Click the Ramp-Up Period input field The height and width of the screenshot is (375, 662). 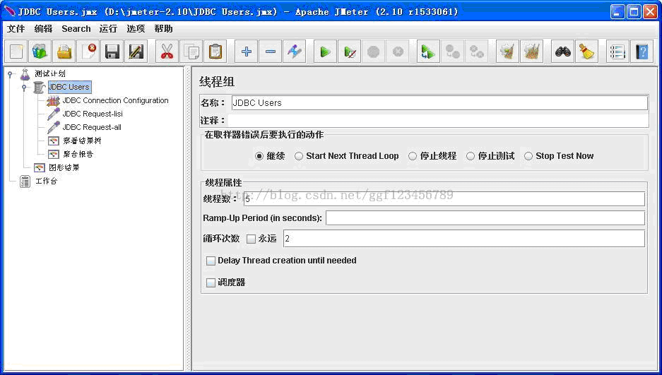(x=485, y=218)
